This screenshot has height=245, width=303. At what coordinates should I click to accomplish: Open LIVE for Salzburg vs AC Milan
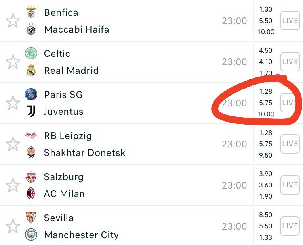290,185
